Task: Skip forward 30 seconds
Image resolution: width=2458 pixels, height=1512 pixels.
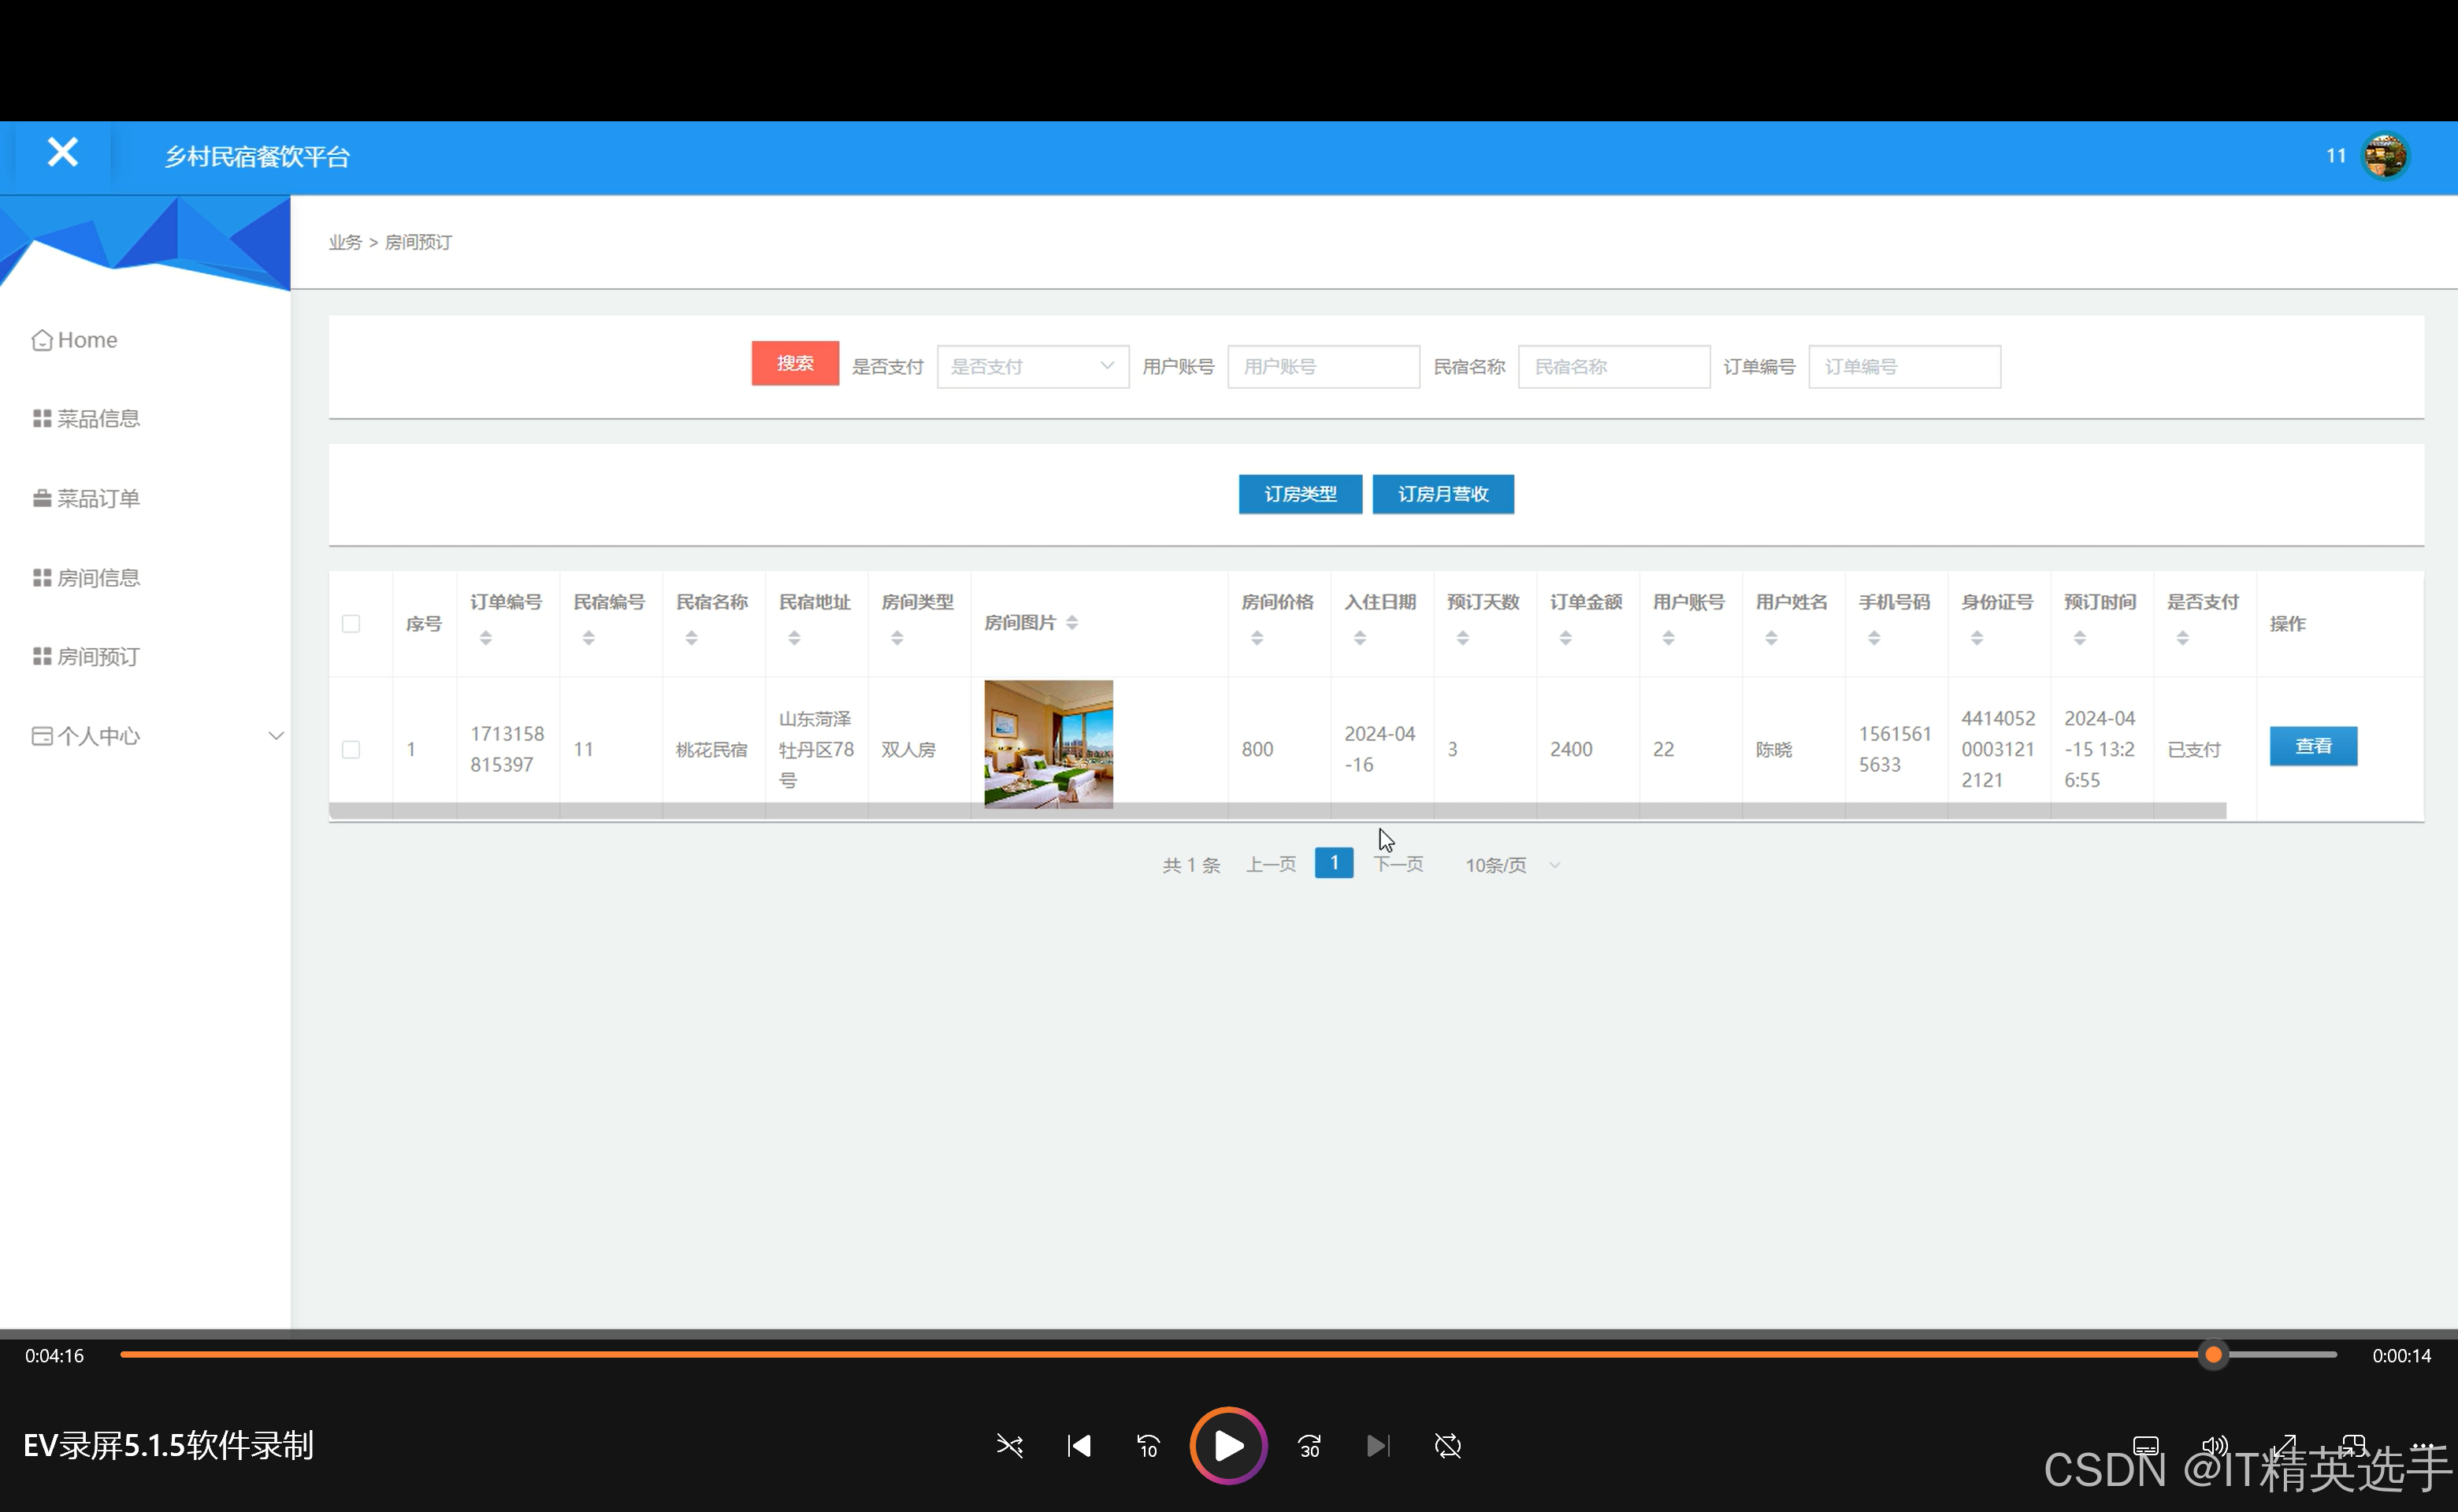Action: [x=1309, y=1445]
